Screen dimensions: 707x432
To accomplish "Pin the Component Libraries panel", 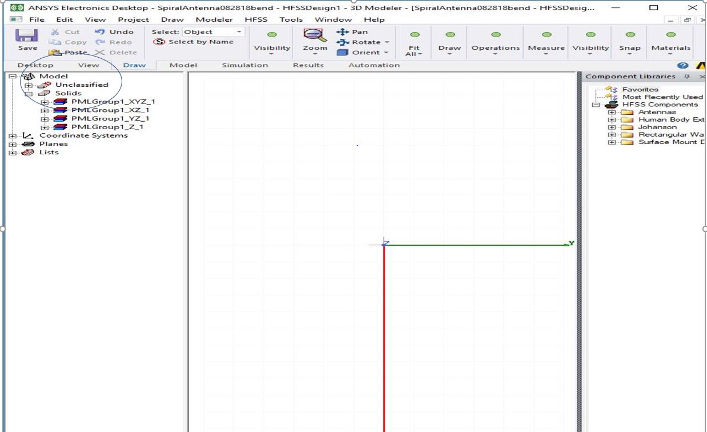I will 687,77.
